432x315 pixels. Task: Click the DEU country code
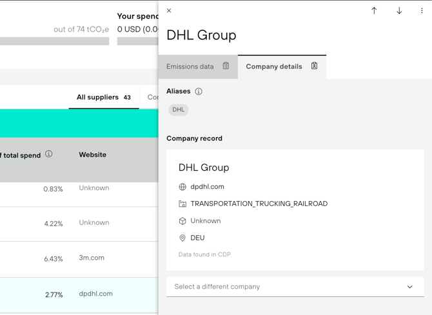click(197, 238)
